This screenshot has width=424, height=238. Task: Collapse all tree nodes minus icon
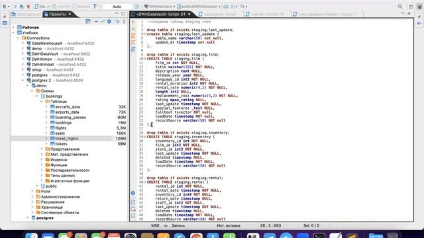pos(96,21)
